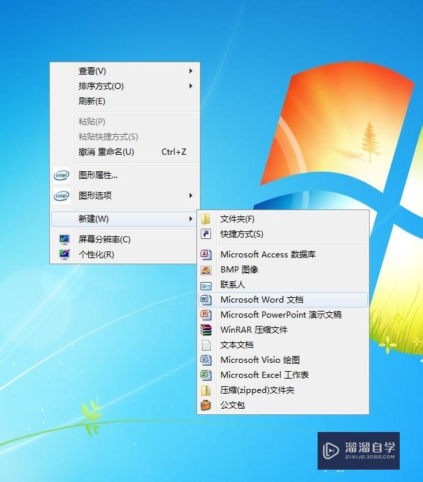Expand the 新建(W) submenu arrow
This screenshot has height=482, width=423.
191,219
